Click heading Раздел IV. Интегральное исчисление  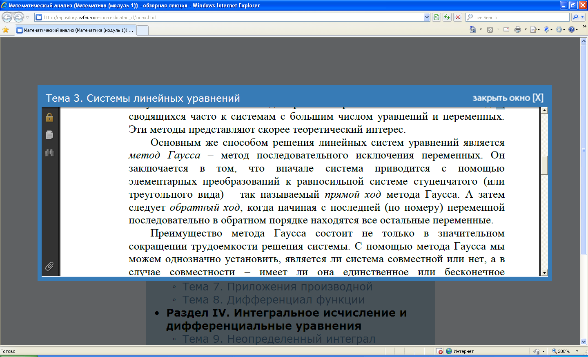[x=287, y=319]
